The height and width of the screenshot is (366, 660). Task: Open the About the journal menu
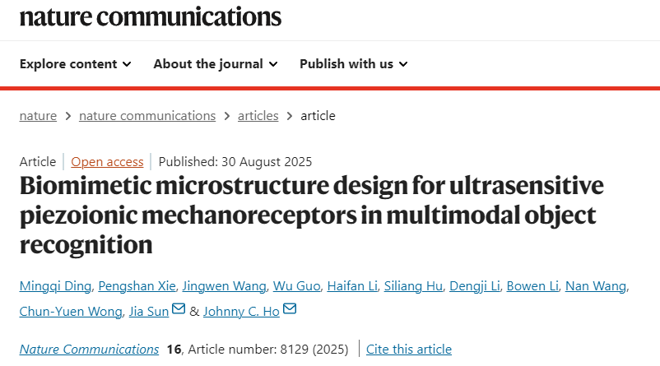click(216, 64)
